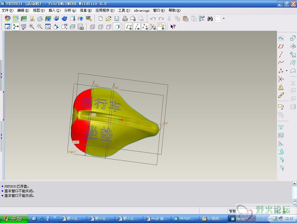Click the zoom in magnifier icon
The height and width of the screenshot is (223, 297).
point(32,27)
